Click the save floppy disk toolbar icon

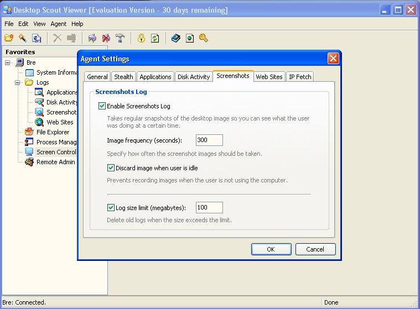[37, 38]
